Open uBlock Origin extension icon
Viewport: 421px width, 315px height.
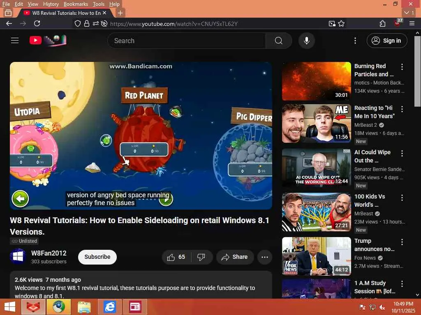pyautogui.click(x=398, y=23)
